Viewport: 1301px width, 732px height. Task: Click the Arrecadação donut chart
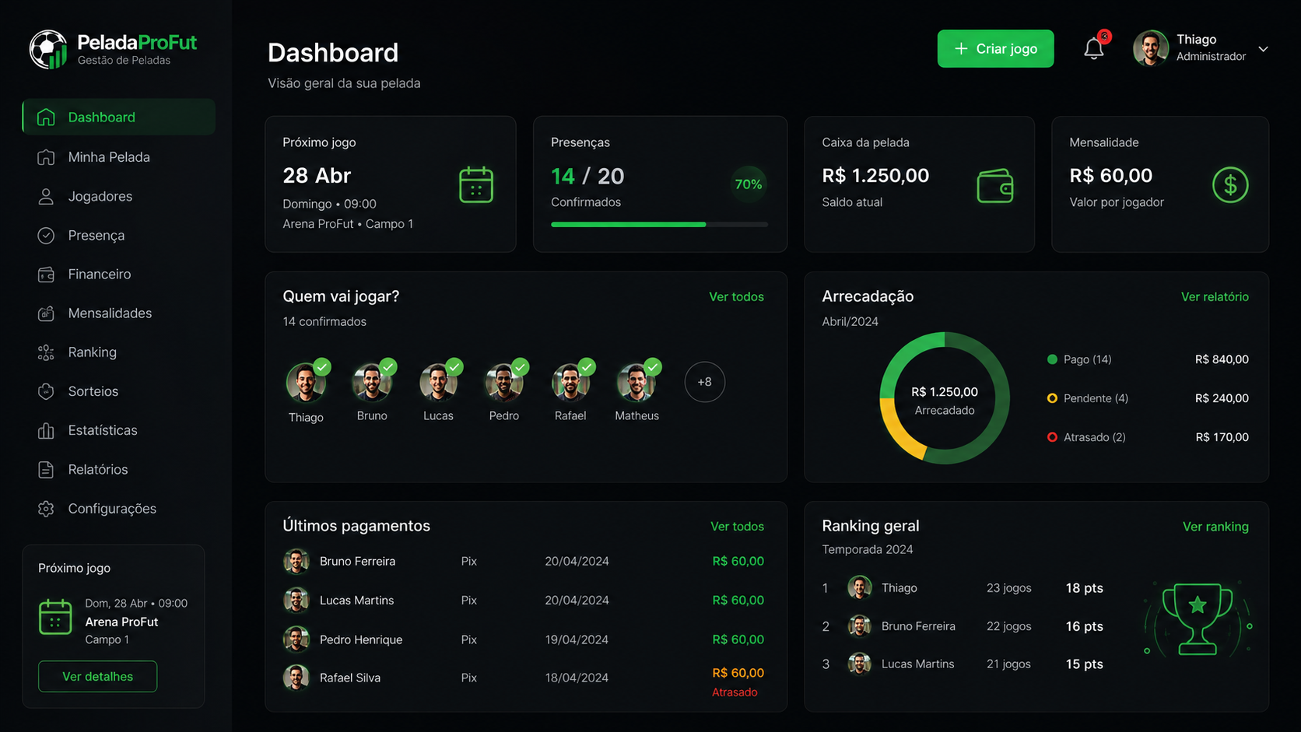click(x=945, y=398)
